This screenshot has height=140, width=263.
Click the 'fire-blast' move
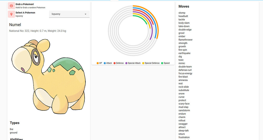pos(183,77)
